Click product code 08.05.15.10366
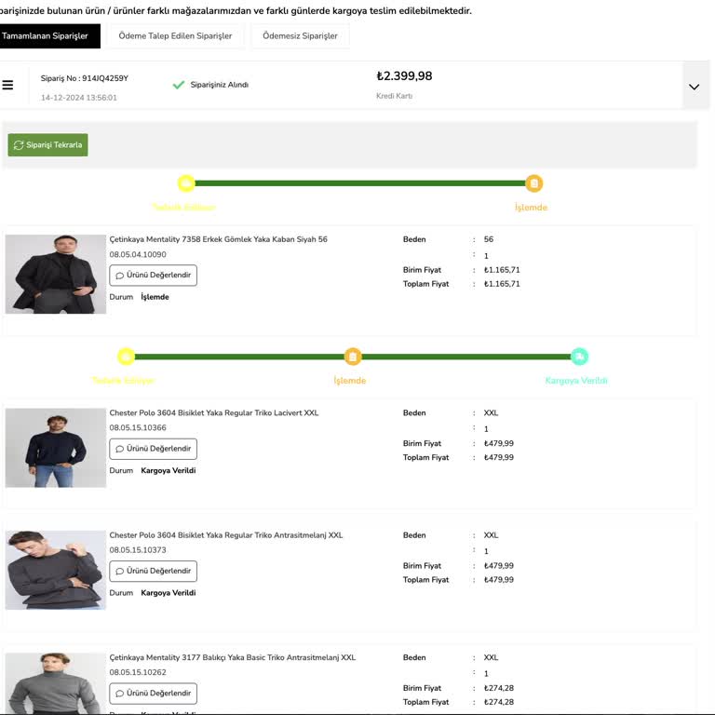 tap(138, 427)
